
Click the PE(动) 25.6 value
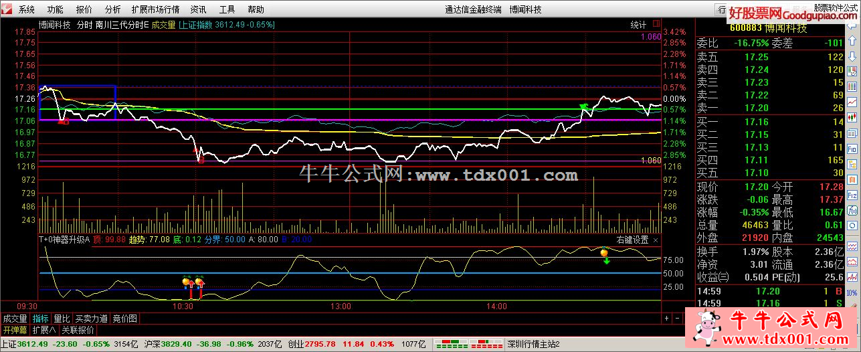(x=834, y=277)
